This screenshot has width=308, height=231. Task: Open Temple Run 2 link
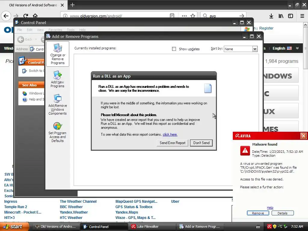[x=16, y=207]
